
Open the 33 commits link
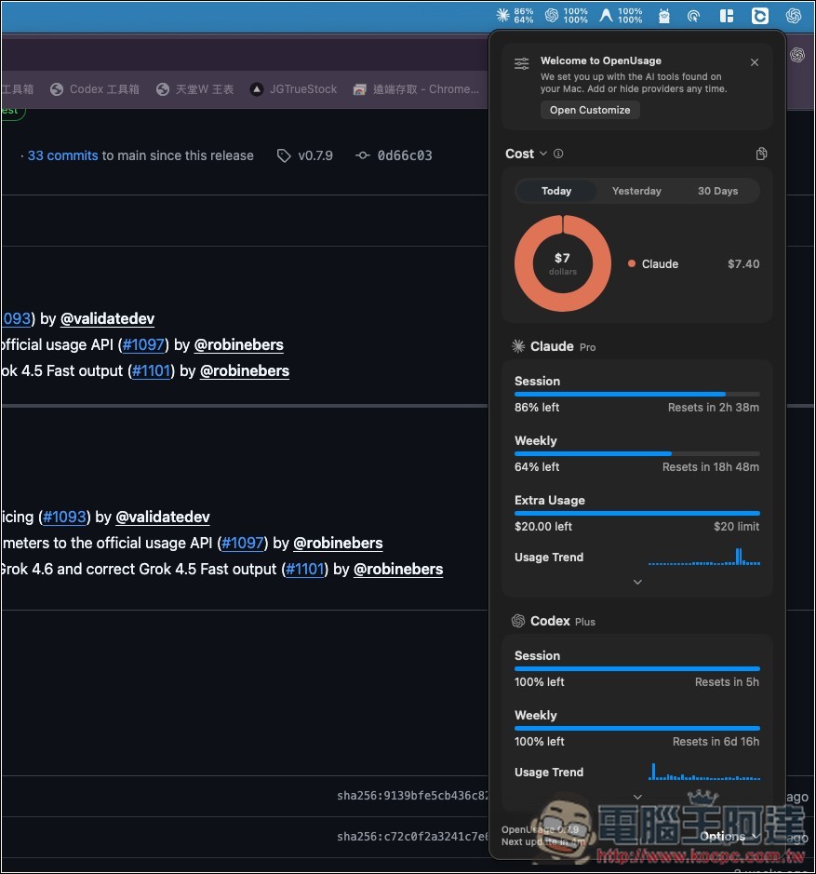[63, 155]
